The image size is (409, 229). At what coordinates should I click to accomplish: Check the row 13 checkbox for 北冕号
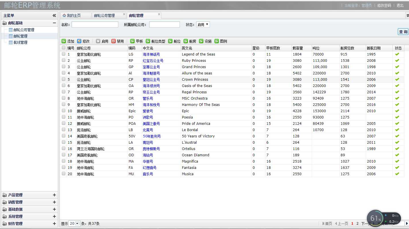tap(64, 129)
